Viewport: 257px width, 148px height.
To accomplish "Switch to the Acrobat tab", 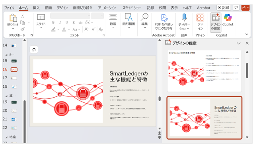I will coord(203,8).
